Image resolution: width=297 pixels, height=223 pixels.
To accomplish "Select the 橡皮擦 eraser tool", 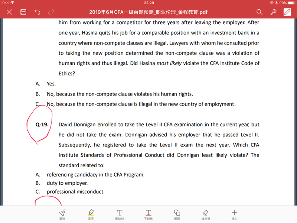I will 206,215.
